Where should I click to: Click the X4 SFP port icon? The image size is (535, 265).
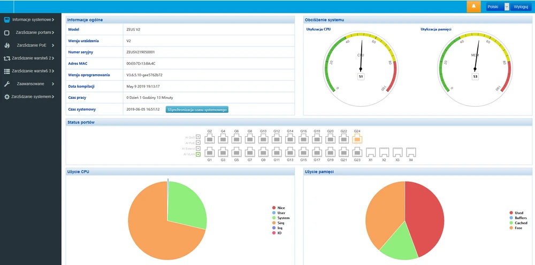pyautogui.click(x=411, y=152)
